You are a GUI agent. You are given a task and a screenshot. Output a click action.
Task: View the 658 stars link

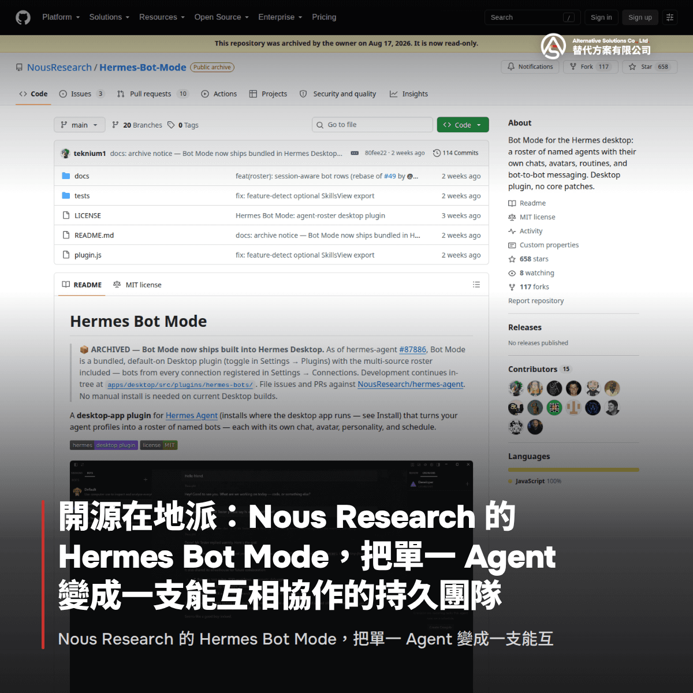(528, 259)
